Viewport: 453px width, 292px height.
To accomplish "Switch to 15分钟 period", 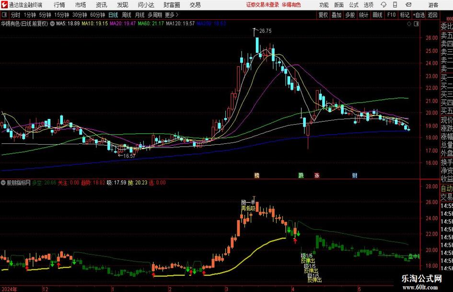I will (x=61, y=15).
